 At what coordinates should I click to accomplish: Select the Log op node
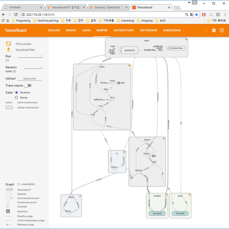(x=93, y=116)
